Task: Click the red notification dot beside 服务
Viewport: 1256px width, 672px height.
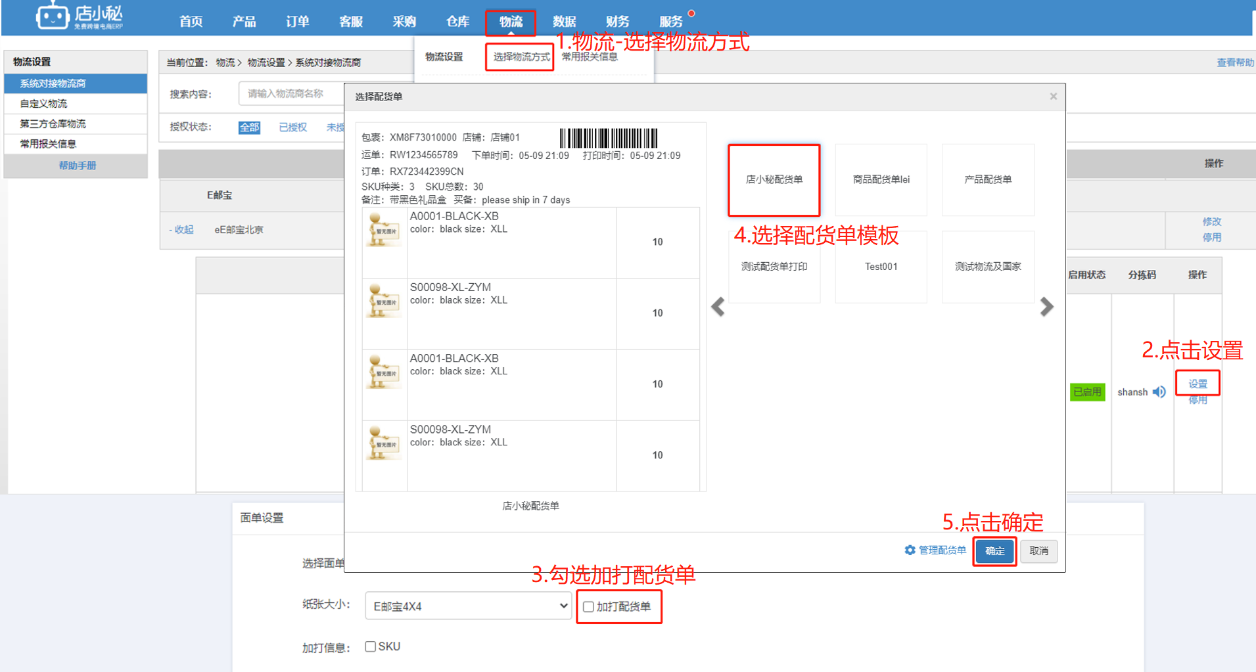Action: 691,13
